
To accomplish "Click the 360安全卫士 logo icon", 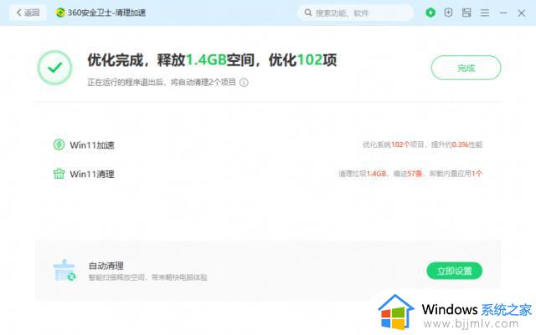I will [60, 13].
